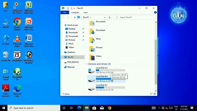Select DVD_ROM (F:) in navigation pane
This screenshot has height=111, width=197.
71,62
